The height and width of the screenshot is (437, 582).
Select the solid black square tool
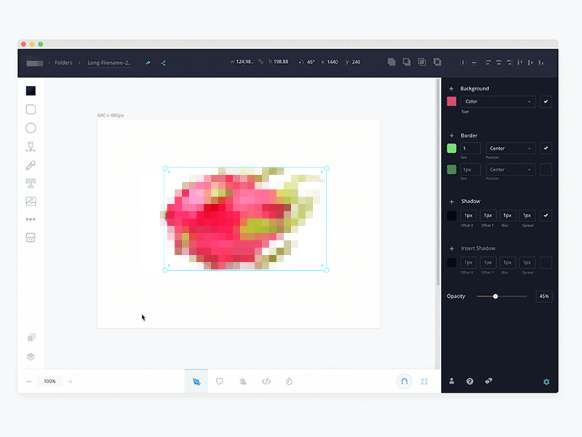31,90
